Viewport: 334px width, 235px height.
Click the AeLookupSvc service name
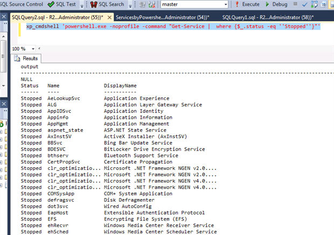64,98
